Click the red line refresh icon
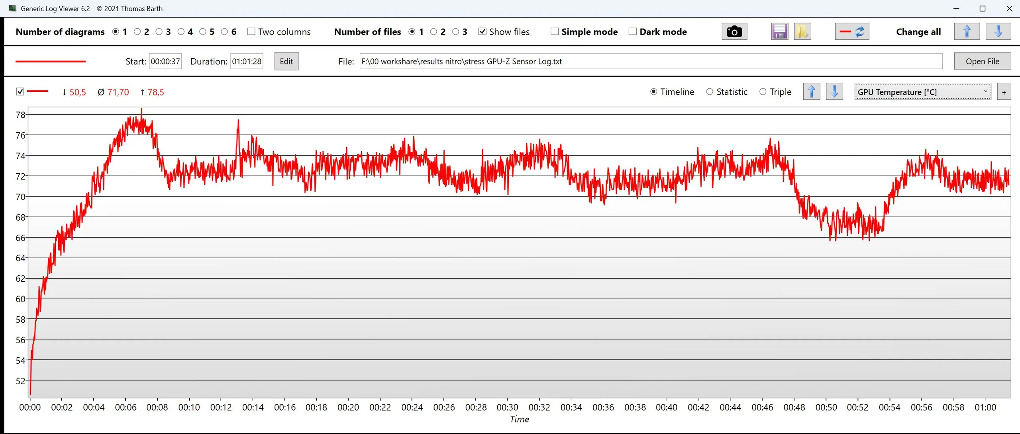The width and height of the screenshot is (1020, 434). point(852,31)
